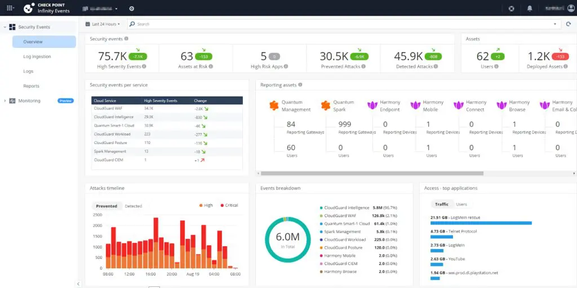The width and height of the screenshot is (577, 288).
Task: Click the Harmony Endpoint service icon
Action: tap(372, 105)
